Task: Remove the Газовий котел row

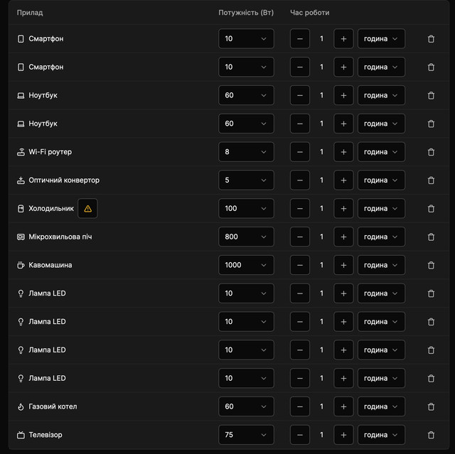Action: coord(431,406)
